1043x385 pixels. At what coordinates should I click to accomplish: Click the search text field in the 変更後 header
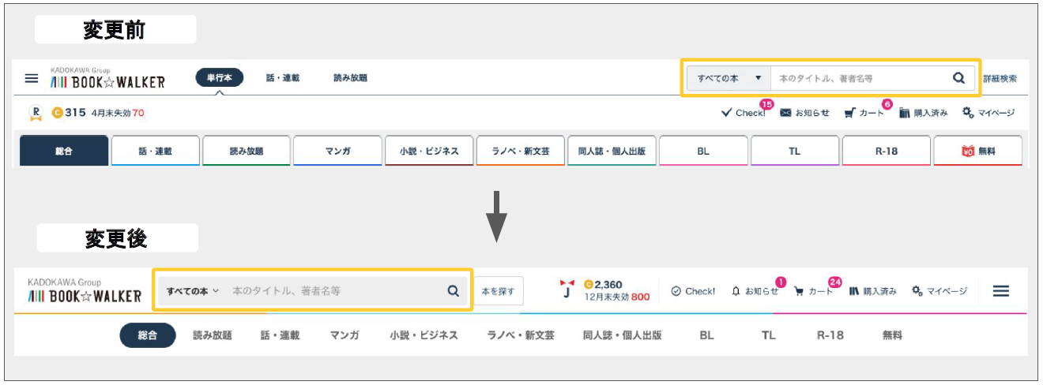point(332,291)
